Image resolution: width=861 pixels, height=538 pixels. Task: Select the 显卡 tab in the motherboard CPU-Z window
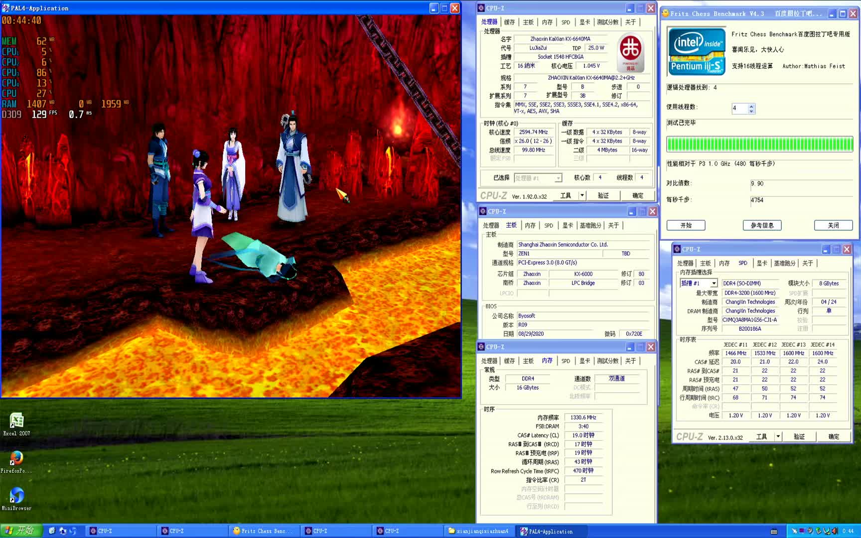[x=568, y=226]
